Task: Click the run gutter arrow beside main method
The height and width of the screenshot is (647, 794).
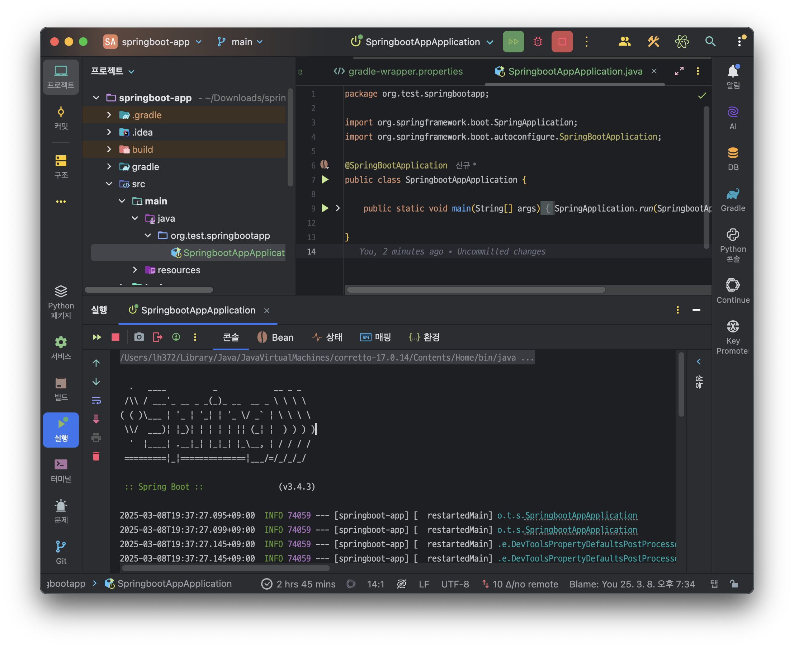Action: coord(325,208)
